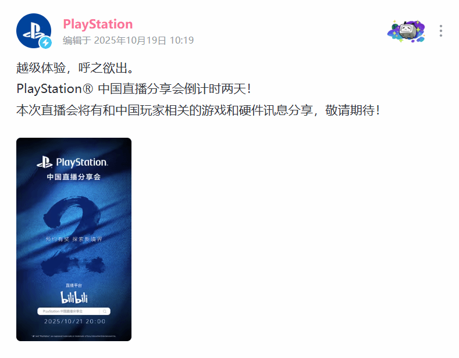Click the poster slogan 预约有奖 探索新境界

pos(74,239)
